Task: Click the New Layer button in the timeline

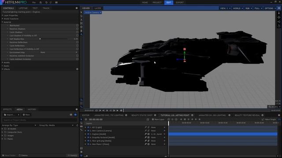Action: pyautogui.click(x=158, y=119)
